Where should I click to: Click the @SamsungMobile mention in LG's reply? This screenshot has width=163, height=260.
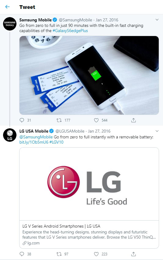(x=36, y=137)
